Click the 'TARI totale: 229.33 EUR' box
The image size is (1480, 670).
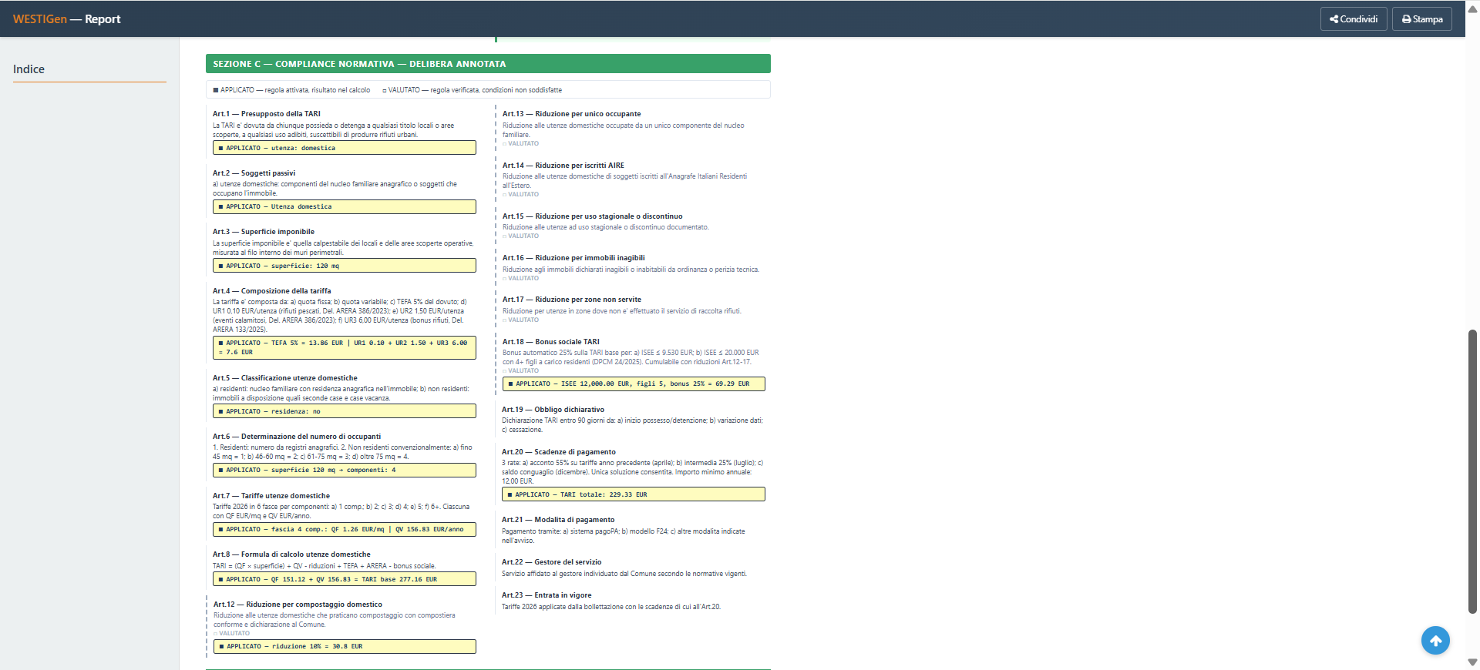(x=634, y=494)
